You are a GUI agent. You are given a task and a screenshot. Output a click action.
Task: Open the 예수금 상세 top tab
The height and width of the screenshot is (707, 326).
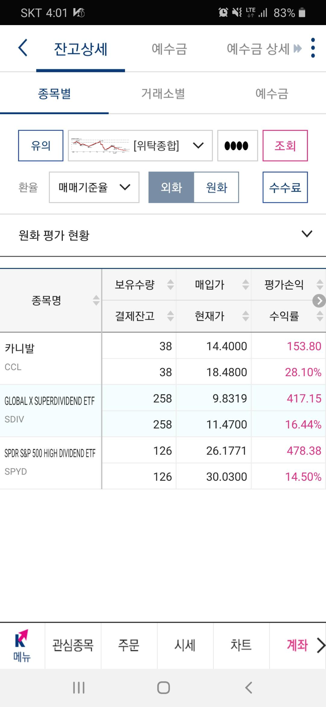coord(258,49)
